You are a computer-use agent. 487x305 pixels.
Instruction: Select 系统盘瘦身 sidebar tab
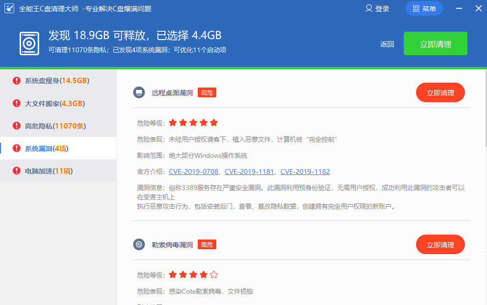pyautogui.click(x=57, y=81)
